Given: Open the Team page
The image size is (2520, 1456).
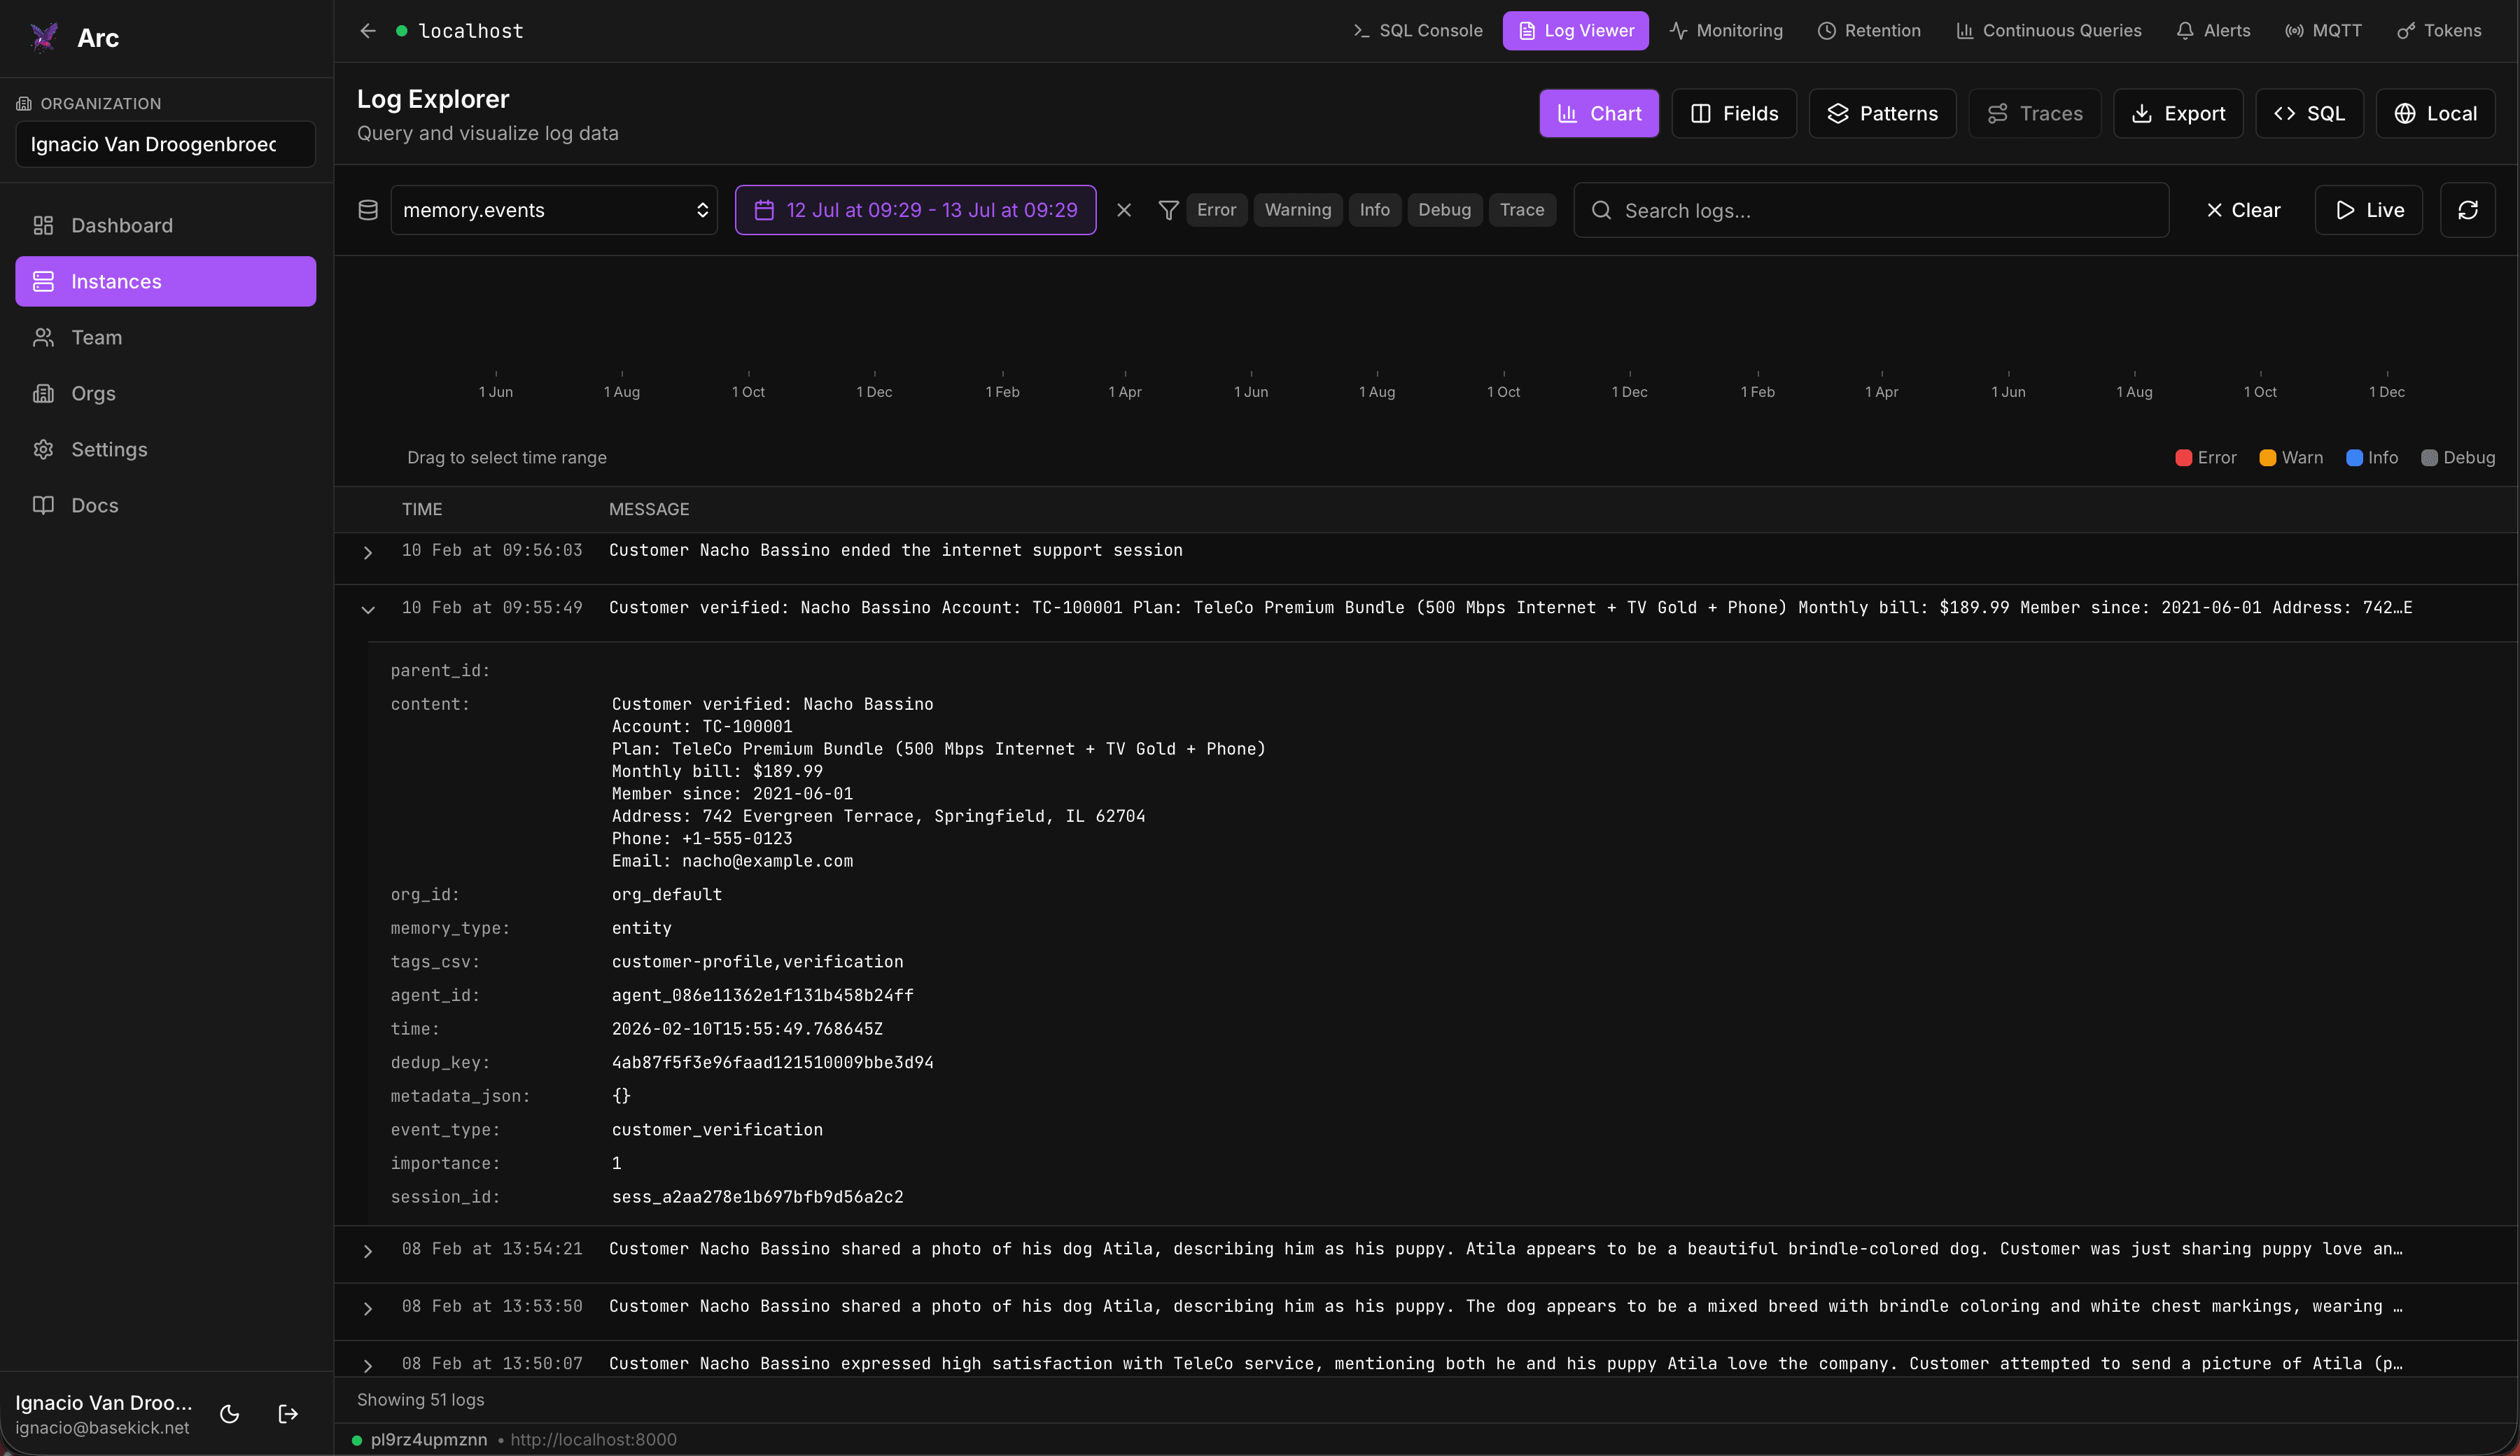Looking at the screenshot, I should click(x=166, y=337).
